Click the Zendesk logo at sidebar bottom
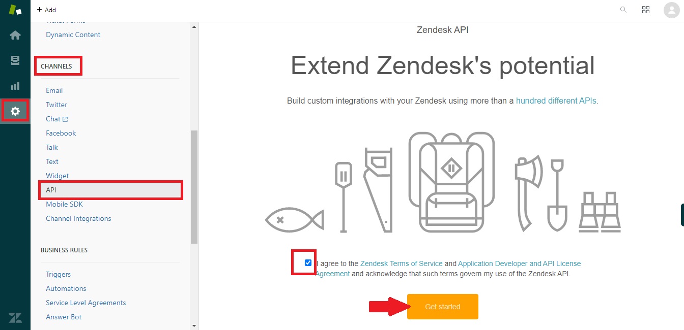 (x=15, y=318)
